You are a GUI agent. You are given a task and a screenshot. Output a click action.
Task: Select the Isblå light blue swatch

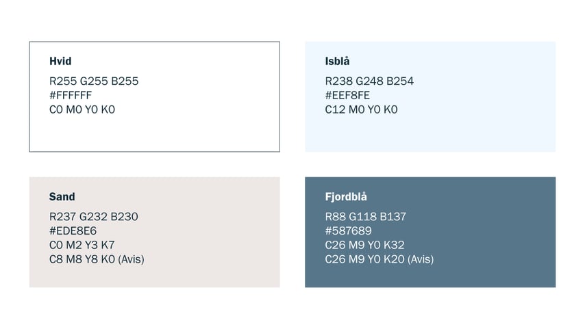pyautogui.click(x=430, y=96)
